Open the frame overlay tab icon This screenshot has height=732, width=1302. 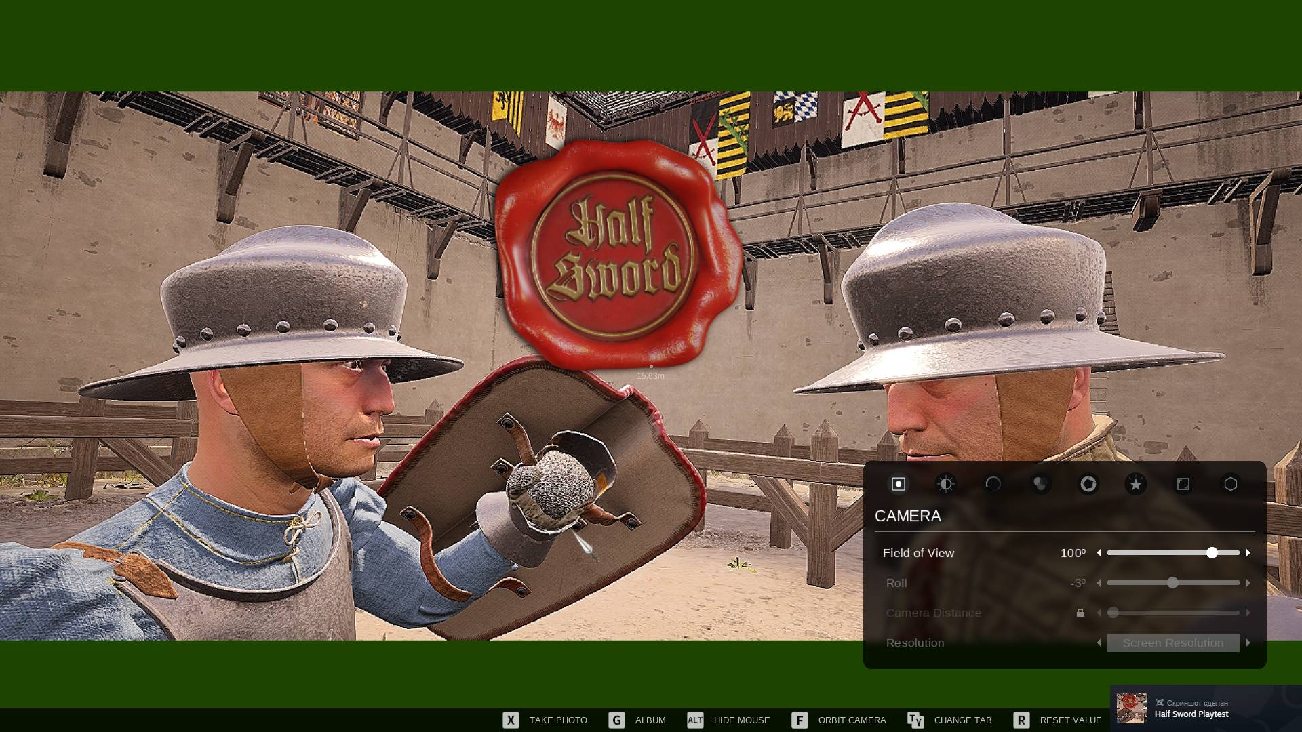coord(1183,484)
